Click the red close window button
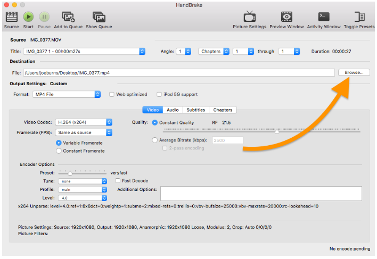Viewport: 377px width, 259px height. coord(6,5)
